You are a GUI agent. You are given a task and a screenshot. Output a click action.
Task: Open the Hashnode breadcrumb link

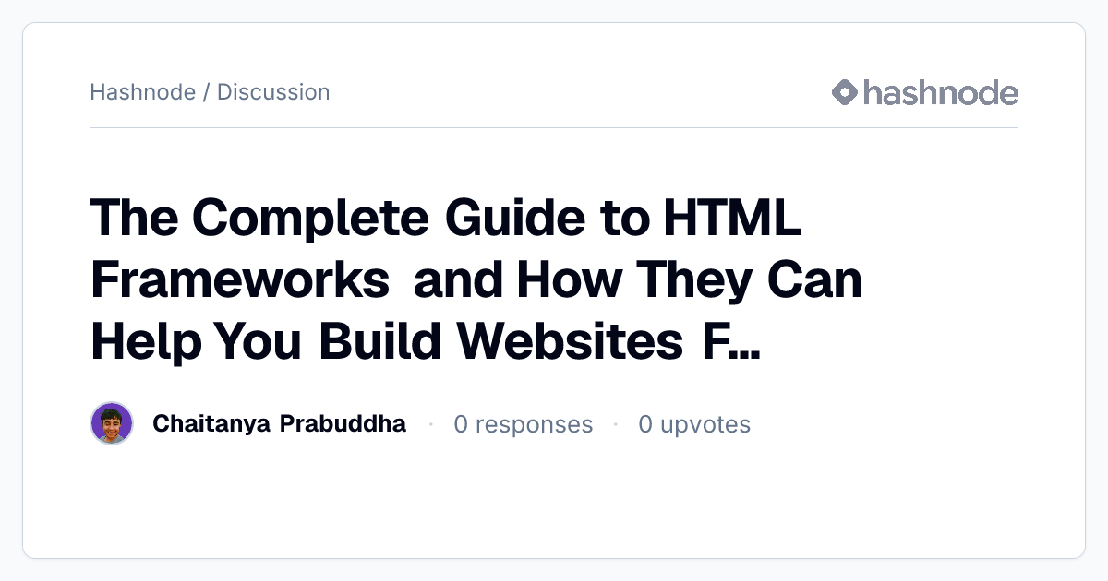click(x=142, y=92)
